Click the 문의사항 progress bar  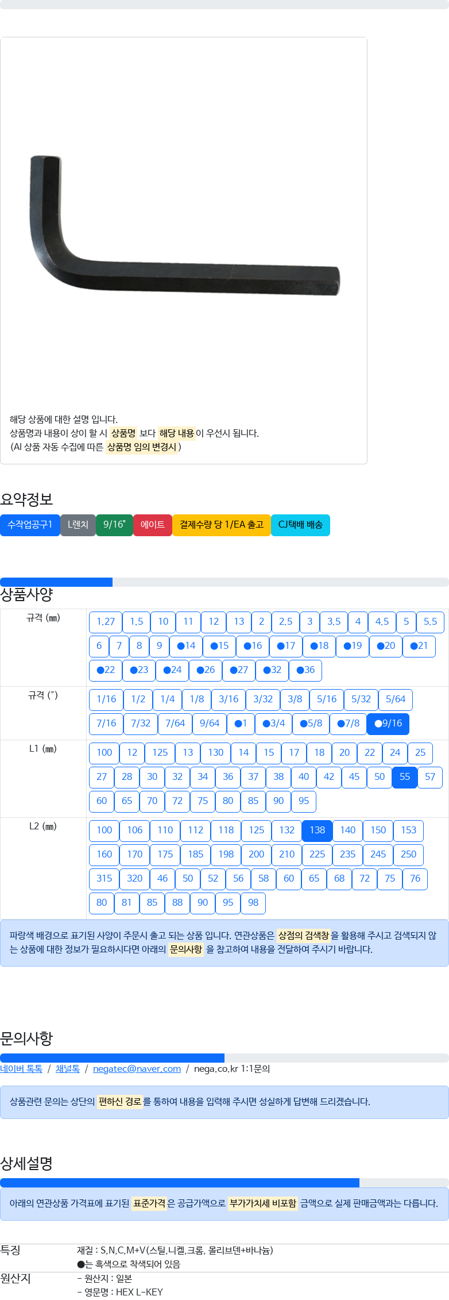click(225, 1058)
